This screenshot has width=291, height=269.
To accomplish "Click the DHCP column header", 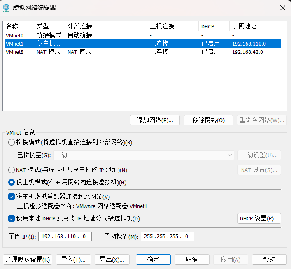I will (x=214, y=26).
